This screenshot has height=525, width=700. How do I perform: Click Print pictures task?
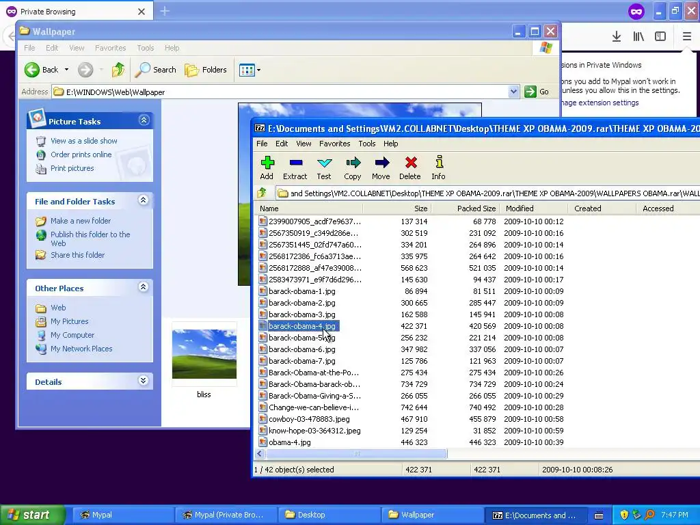click(x=72, y=168)
